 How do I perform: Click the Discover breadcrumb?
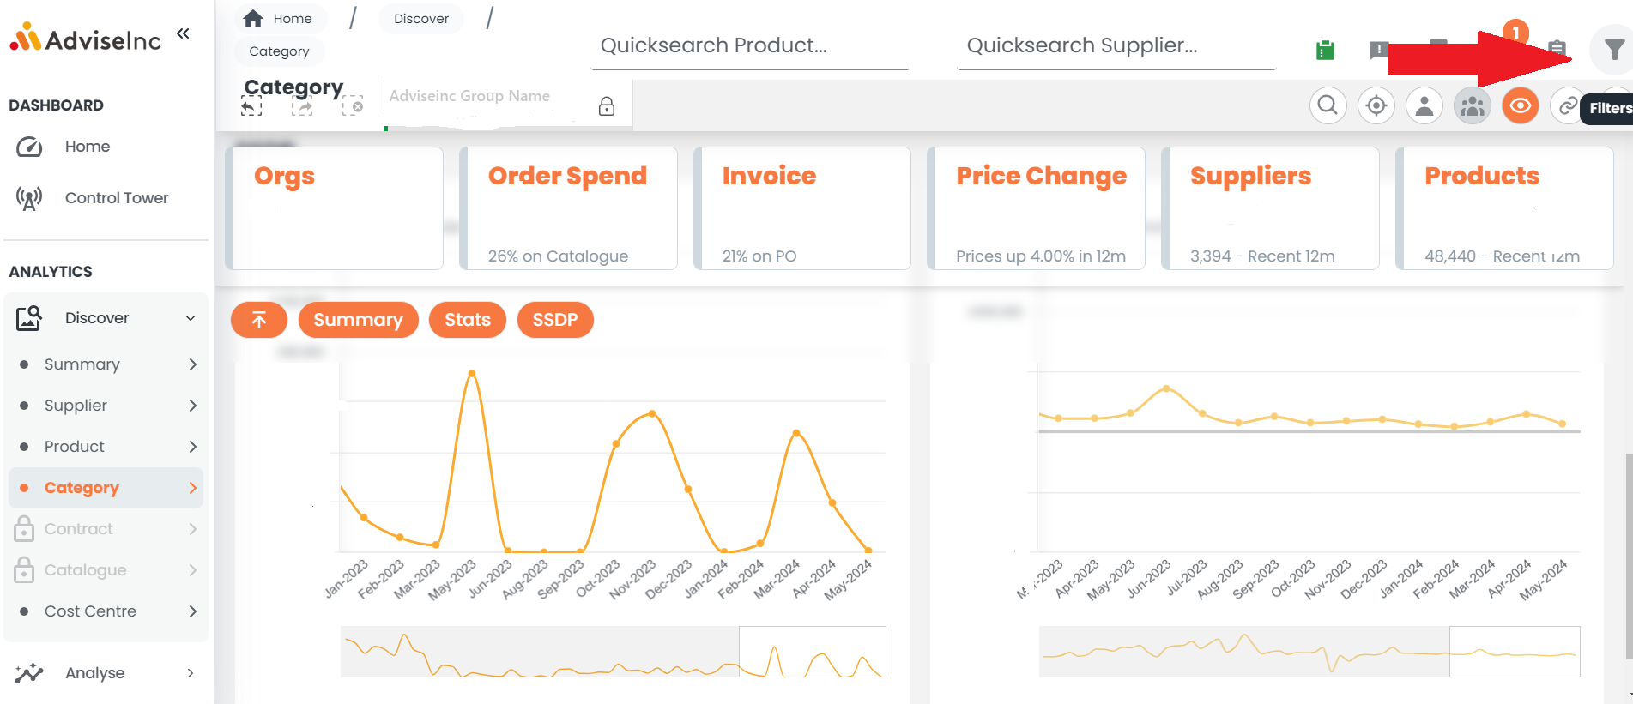click(x=421, y=19)
